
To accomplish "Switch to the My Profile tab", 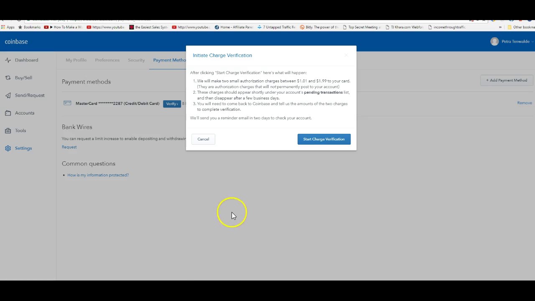I will [x=76, y=60].
